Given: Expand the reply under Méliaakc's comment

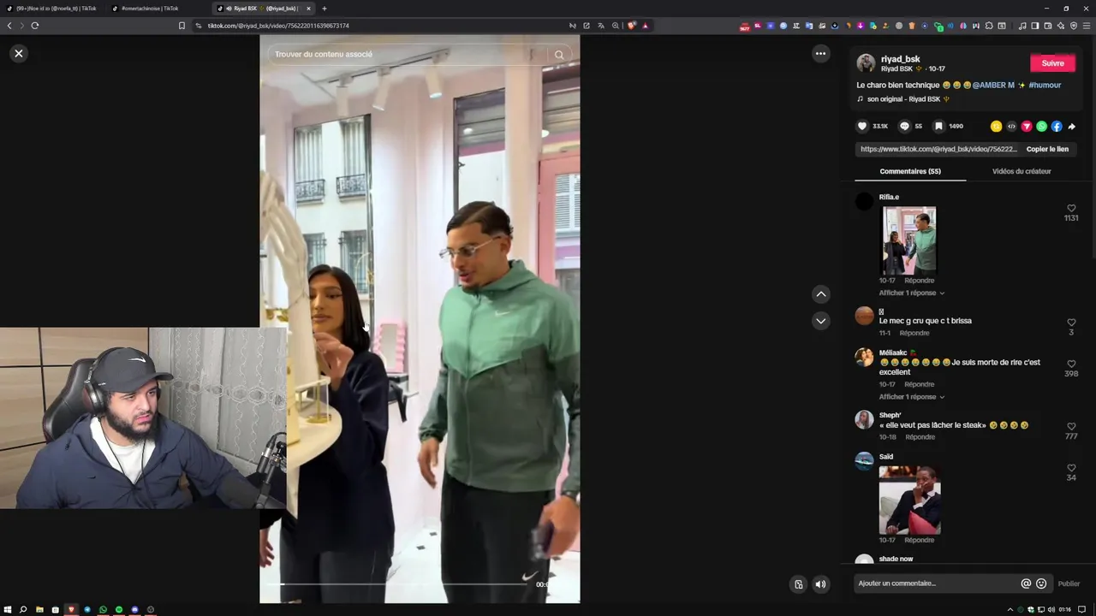Looking at the screenshot, I should point(911,397).
